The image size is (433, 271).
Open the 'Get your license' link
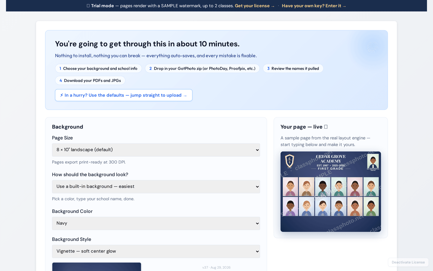click(254, 6)
